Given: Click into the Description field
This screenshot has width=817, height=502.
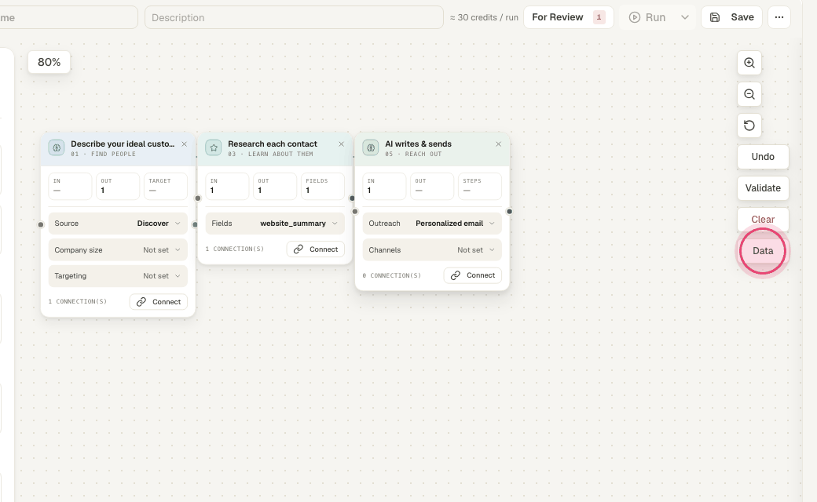Looking at the screenshot, I should [x=294, y=17].
